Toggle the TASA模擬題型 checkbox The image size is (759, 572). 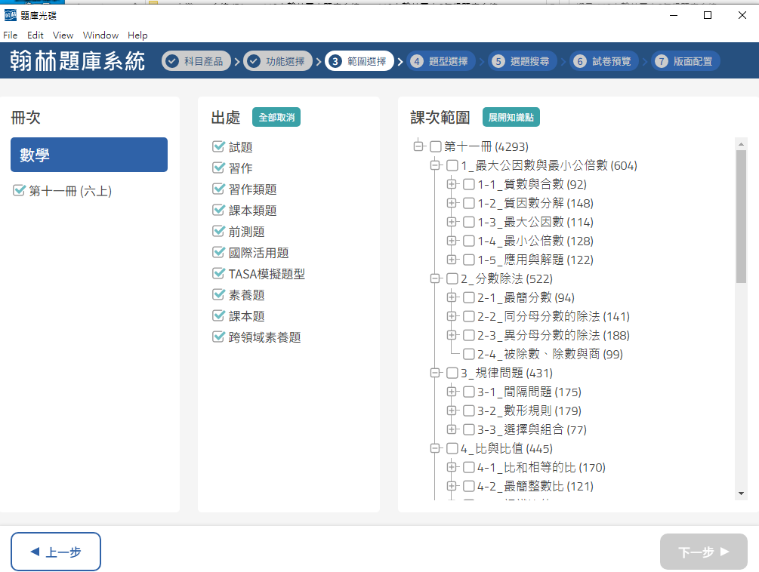click(x=219, y=273)
